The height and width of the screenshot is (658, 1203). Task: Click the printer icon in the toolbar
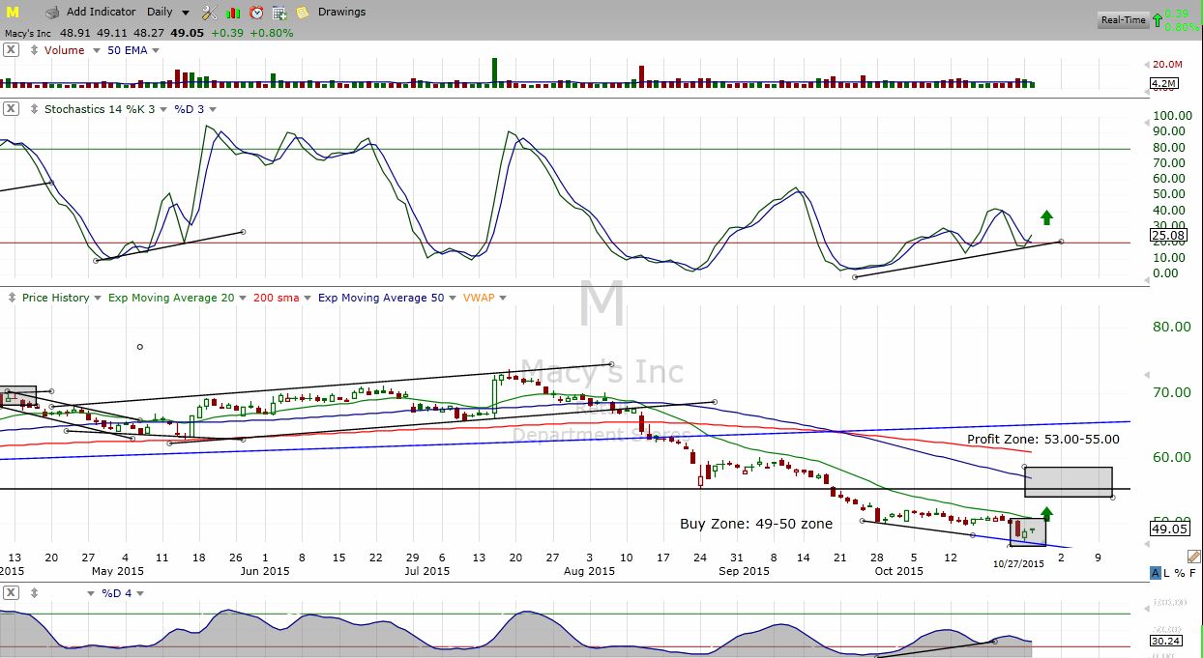(x=51, y=13)
